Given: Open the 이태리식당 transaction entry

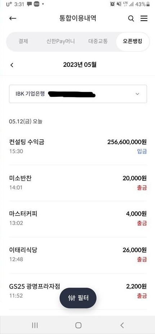Looking at the screenshot, I should (x=78, y=254).
